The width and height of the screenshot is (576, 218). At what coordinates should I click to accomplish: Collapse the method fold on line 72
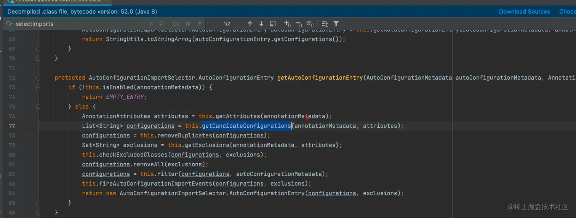(38, 78)
